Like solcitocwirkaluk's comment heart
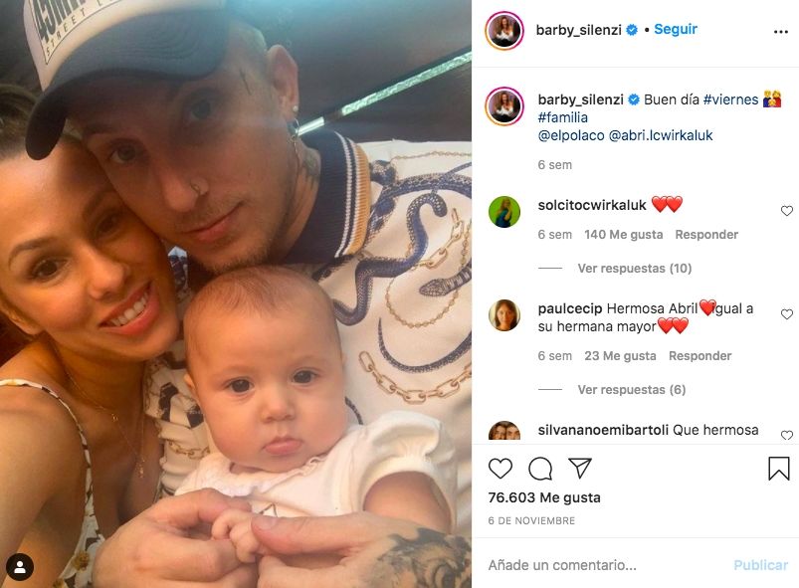799x588 pixels. pyautogui.click(x=787, y=211)
